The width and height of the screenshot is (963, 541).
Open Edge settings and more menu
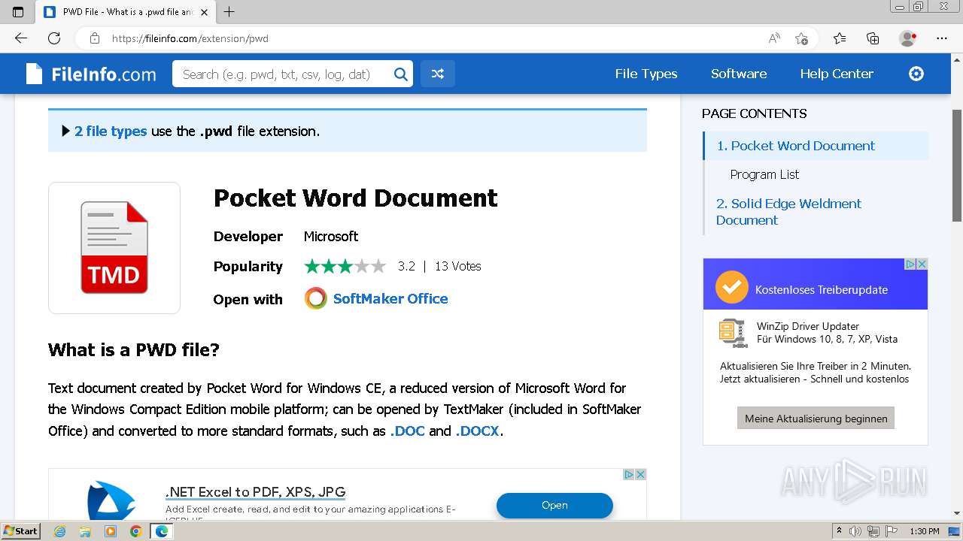click(942, 38)
